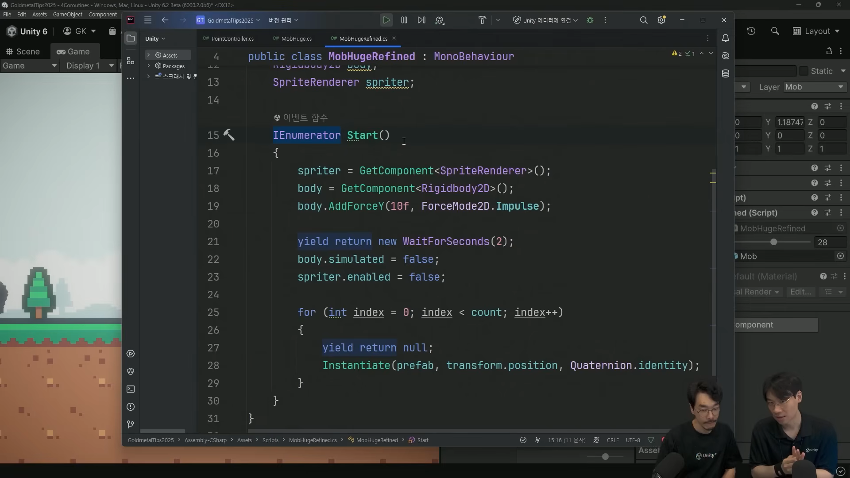Open the Git tool window icon
The height and width of the screenshot is (478, 850).
(x=131, y=424)
